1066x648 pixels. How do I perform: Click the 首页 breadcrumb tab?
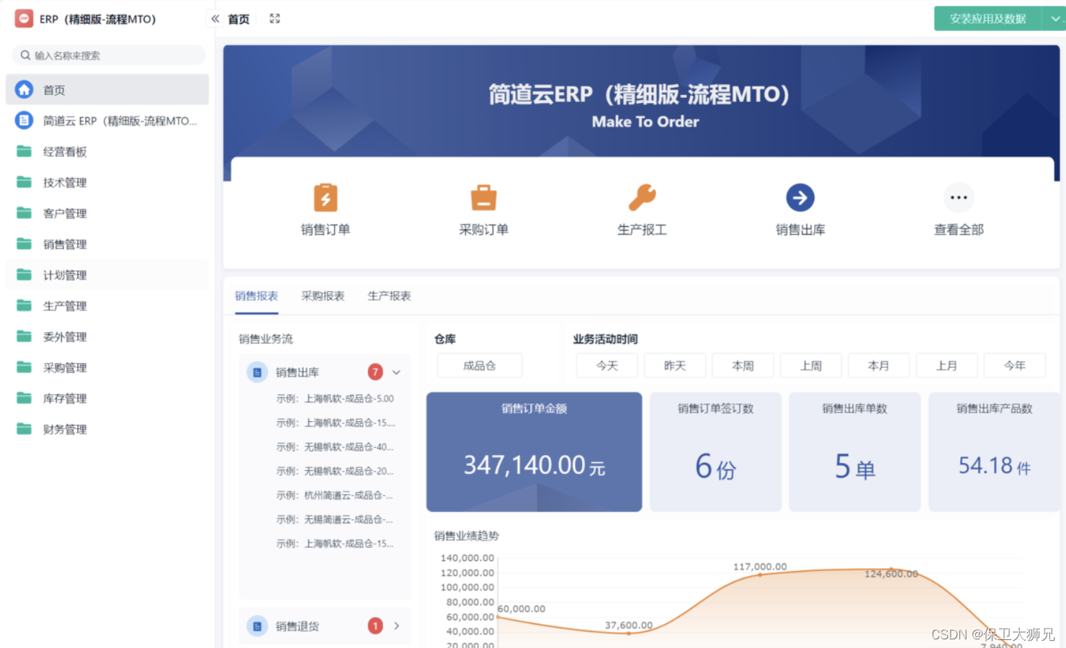(238, 19)
